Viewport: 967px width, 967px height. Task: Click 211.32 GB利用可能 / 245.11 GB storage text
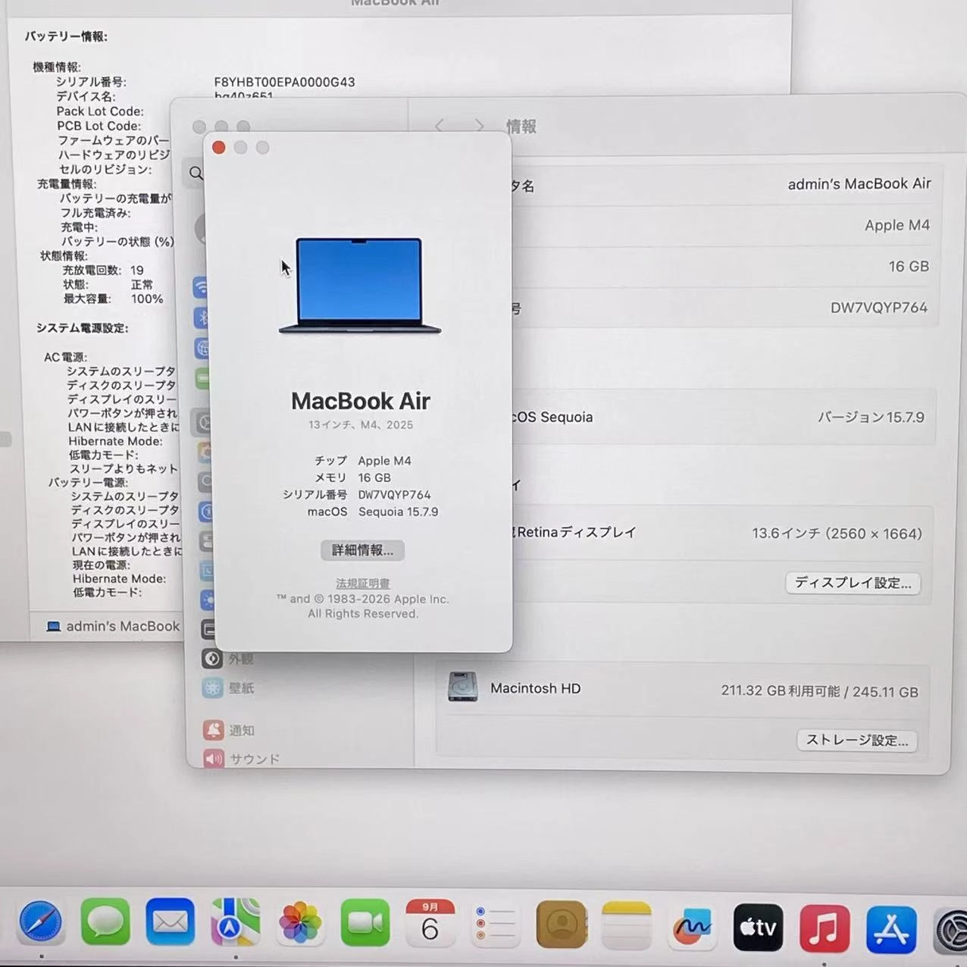(819, 691)
